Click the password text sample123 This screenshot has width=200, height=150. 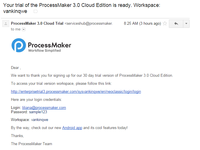38,112
